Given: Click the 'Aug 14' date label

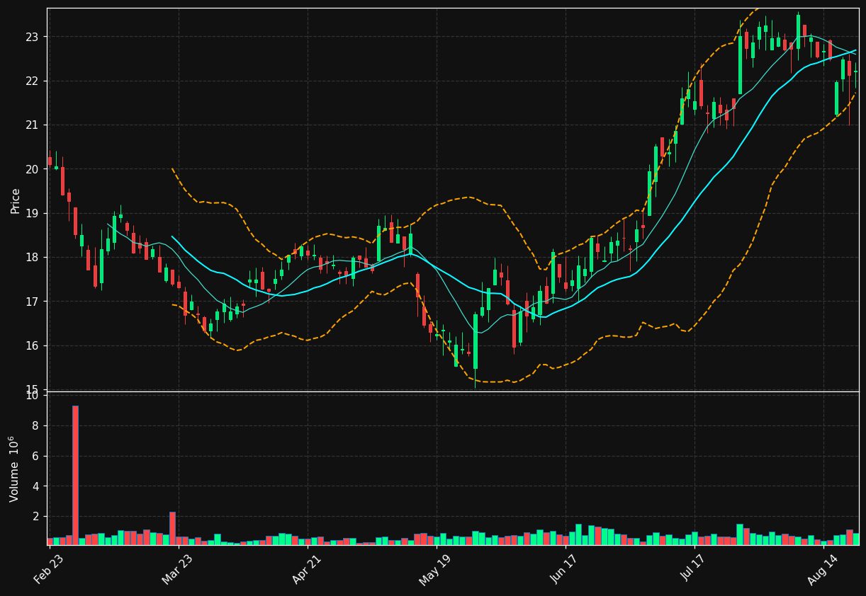Looking at the screenshot, I should coord(823,570).
